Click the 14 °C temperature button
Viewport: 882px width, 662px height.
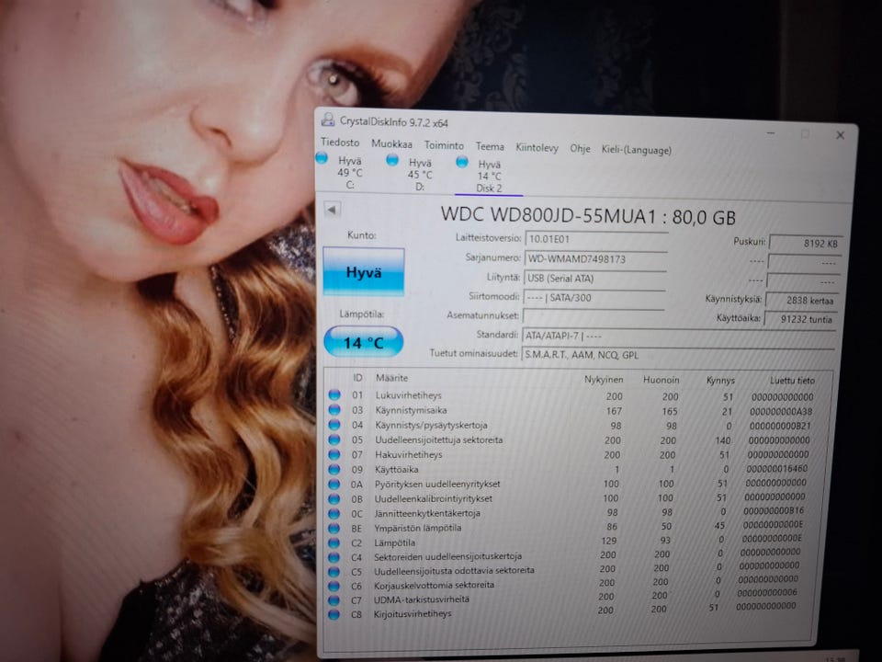pyautogui.click(x=364, y=342)
